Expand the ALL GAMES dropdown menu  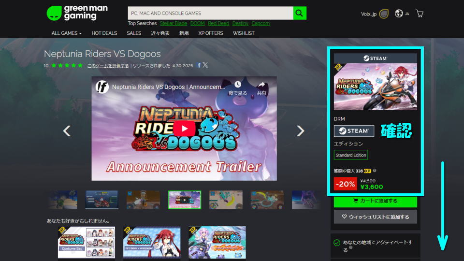pos(66,33)
